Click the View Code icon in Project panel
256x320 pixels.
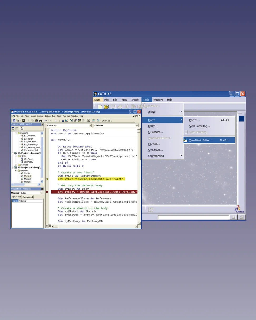click(13, 128)
